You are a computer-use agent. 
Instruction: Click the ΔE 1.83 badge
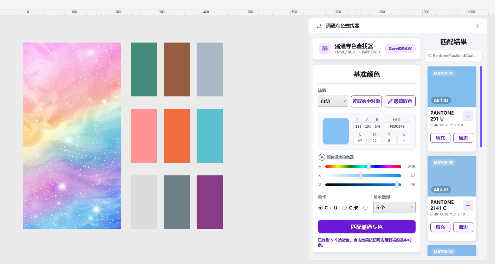tap(441, 100)
